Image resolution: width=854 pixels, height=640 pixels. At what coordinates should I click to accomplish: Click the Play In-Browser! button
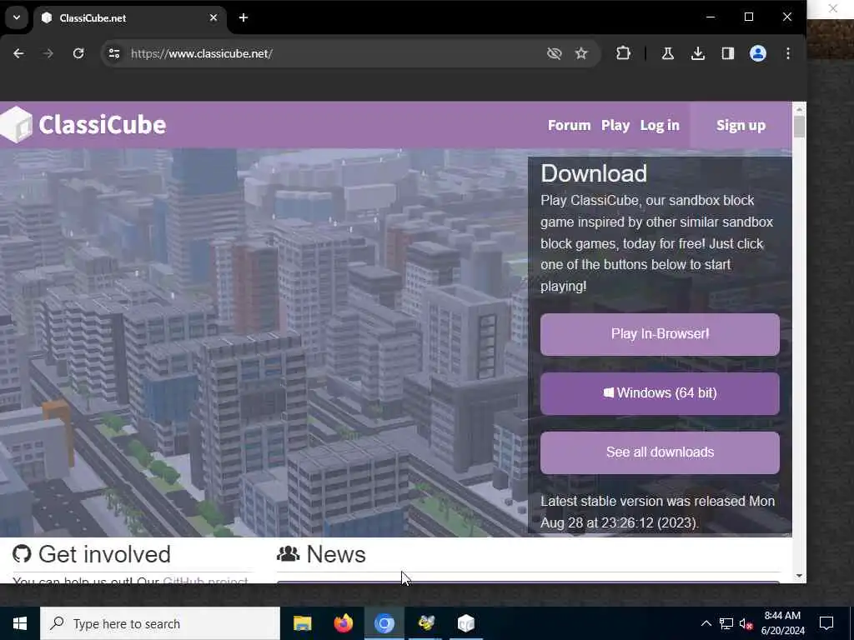tap(660, 334)
